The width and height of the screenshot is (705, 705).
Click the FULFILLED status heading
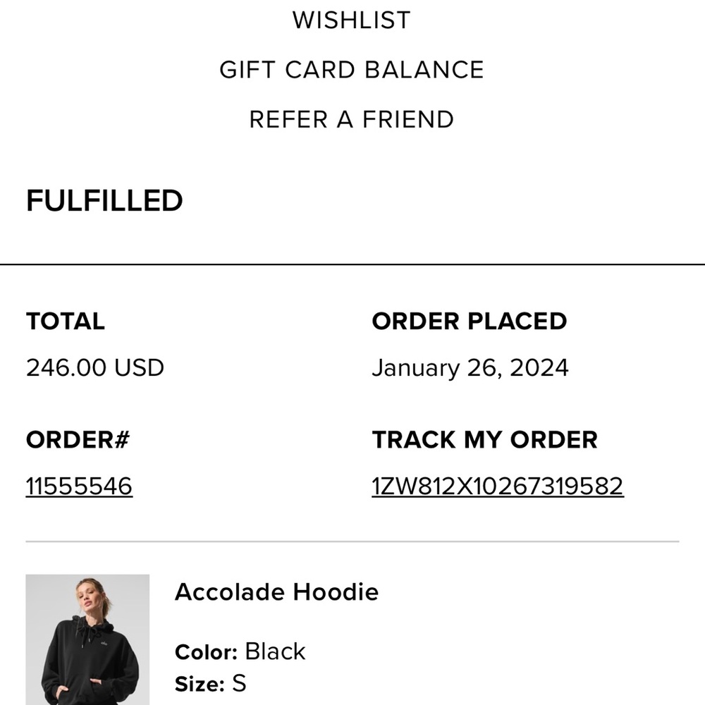pos(104,201)
